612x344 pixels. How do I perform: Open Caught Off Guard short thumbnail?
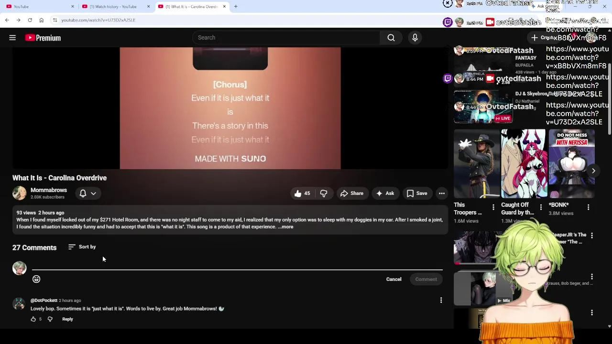(524, 163)
